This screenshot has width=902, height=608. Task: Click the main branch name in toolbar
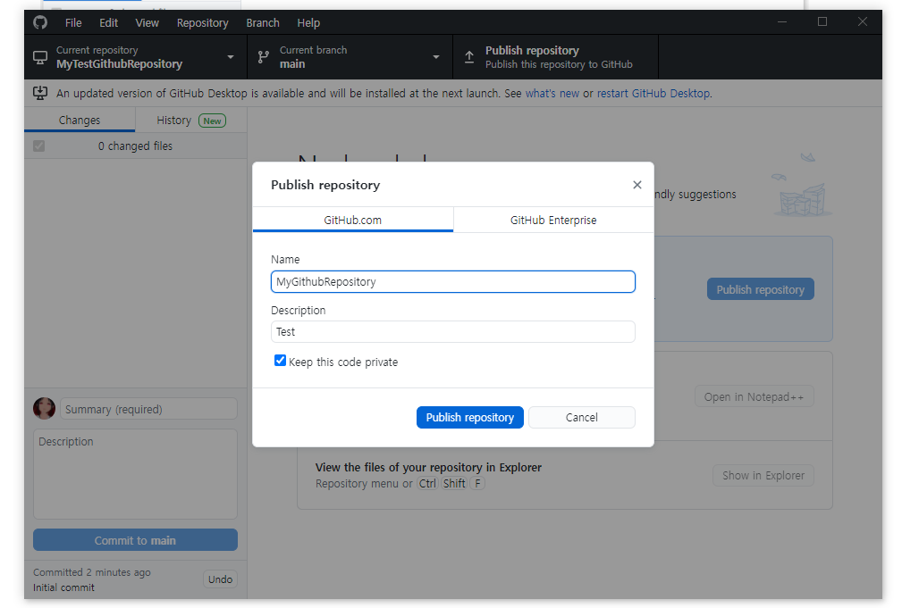tap(292, 63)
